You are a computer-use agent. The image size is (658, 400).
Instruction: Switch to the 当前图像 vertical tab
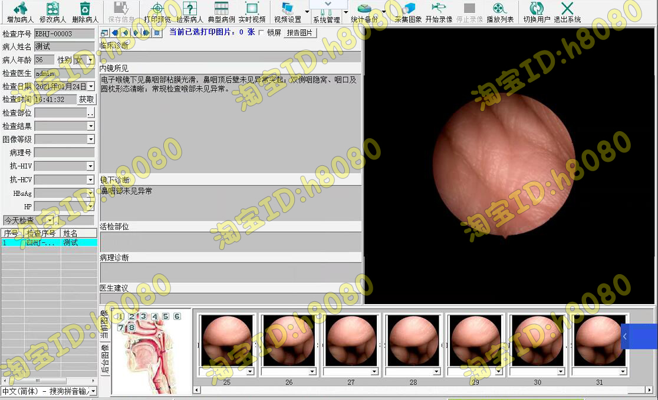click(105, 324)
